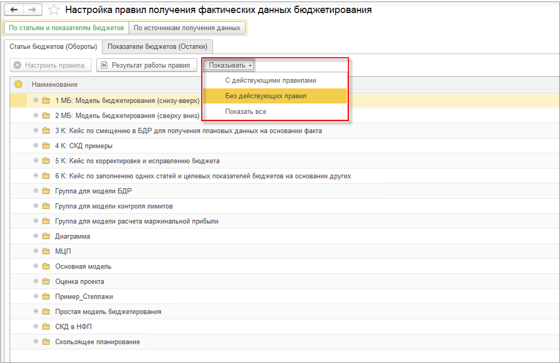Choose Показать все menu option
Image resolution: width=560 pixels, height=363 pixels.
(x=275, y=111)
